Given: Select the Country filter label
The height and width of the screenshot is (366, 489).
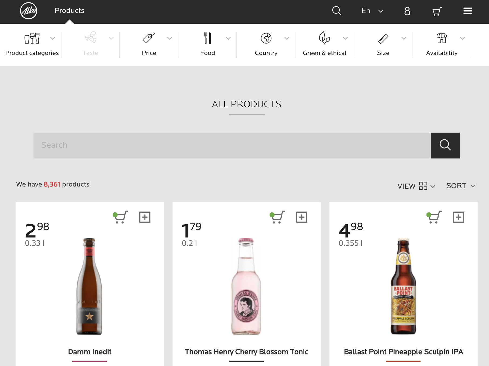Looking at the screenshot, I should pyautogui.click(x=266, y=53).
